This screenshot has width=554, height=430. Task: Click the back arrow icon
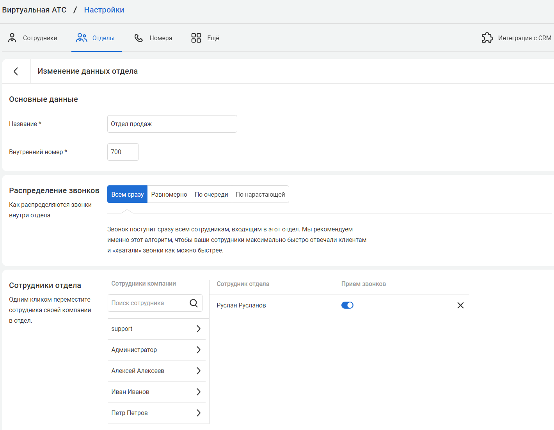[x=16, y=71]
